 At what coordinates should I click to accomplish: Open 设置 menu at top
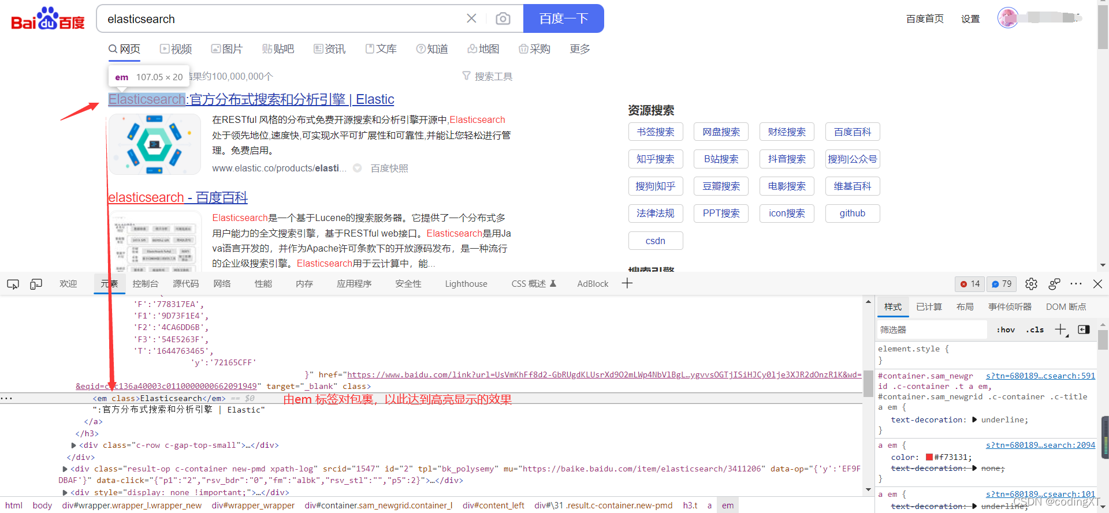point(970,18)
